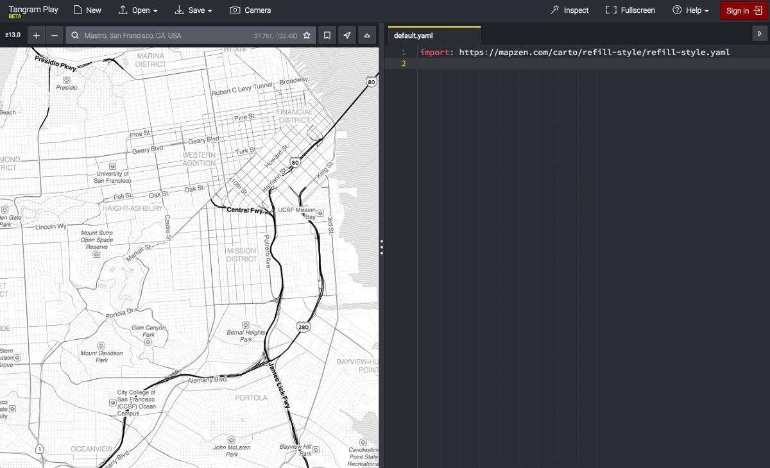Click the Mount Sutro Open Space Reserve icon
This screenshot has width=770, height=468.
click(97, 255)
